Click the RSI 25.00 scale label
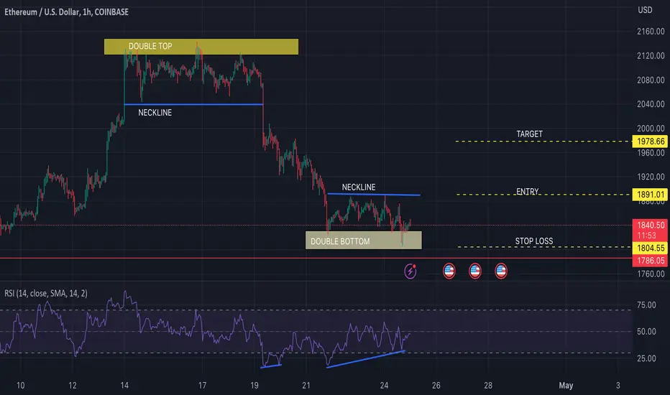The height and width of the screenshot is (395, 670). click(x=646, y=358)
